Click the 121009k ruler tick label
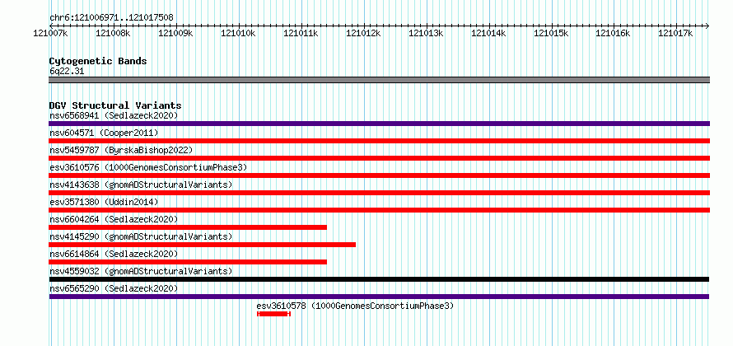Viewport: 733px width, 346px height. [x=175, y=33]
